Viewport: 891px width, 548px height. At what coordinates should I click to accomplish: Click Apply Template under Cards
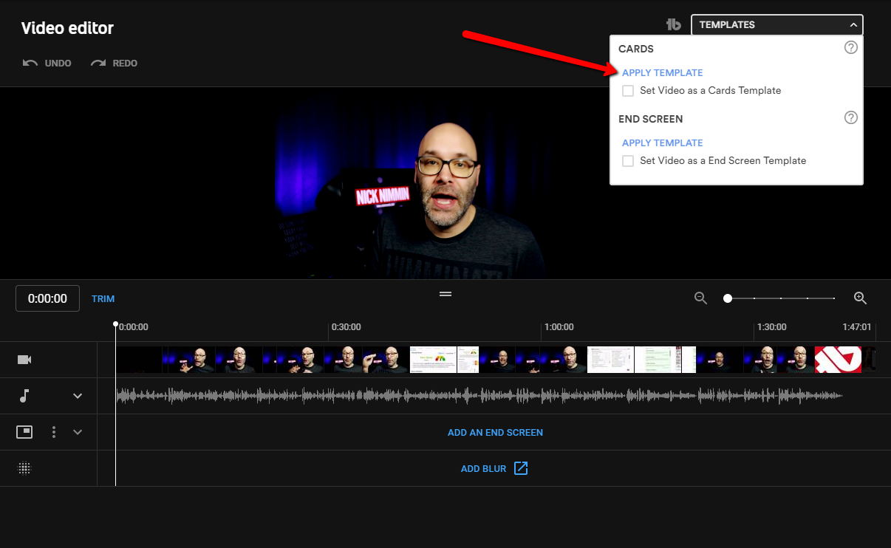(662, 72)
